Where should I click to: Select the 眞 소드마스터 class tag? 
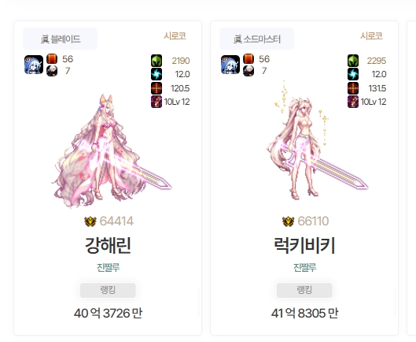256,39
